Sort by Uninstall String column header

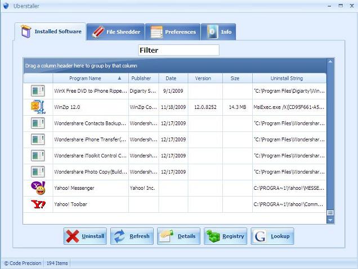tap(289, 79)
